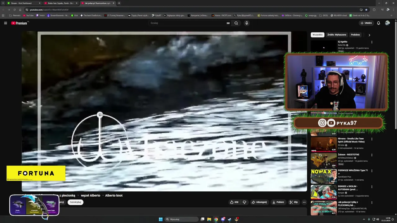Open more actions (three dots) below the video
The width and height of the screenshot is (397, 223).
304,202
